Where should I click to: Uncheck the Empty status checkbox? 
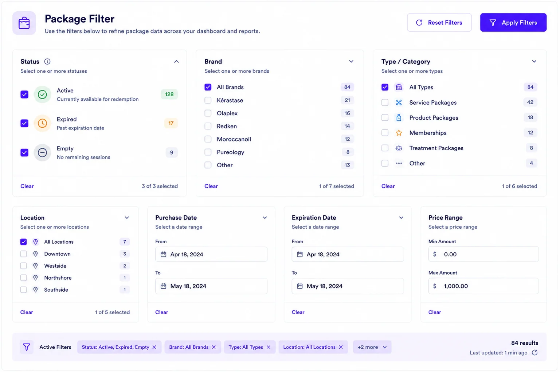24,152
